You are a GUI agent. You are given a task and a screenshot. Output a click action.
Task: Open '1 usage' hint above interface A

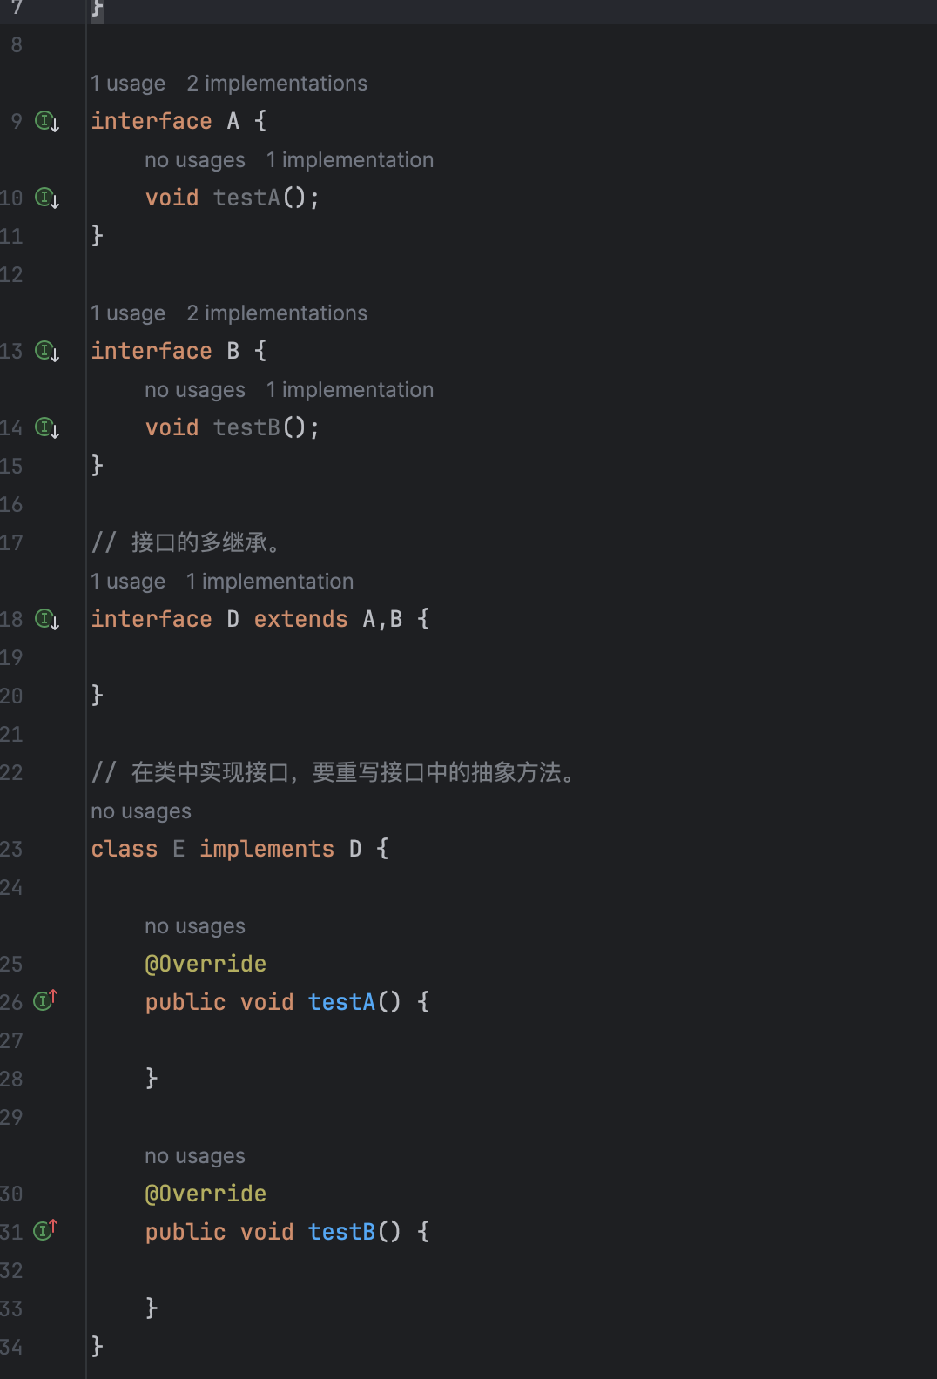click(x=128, y=84)
